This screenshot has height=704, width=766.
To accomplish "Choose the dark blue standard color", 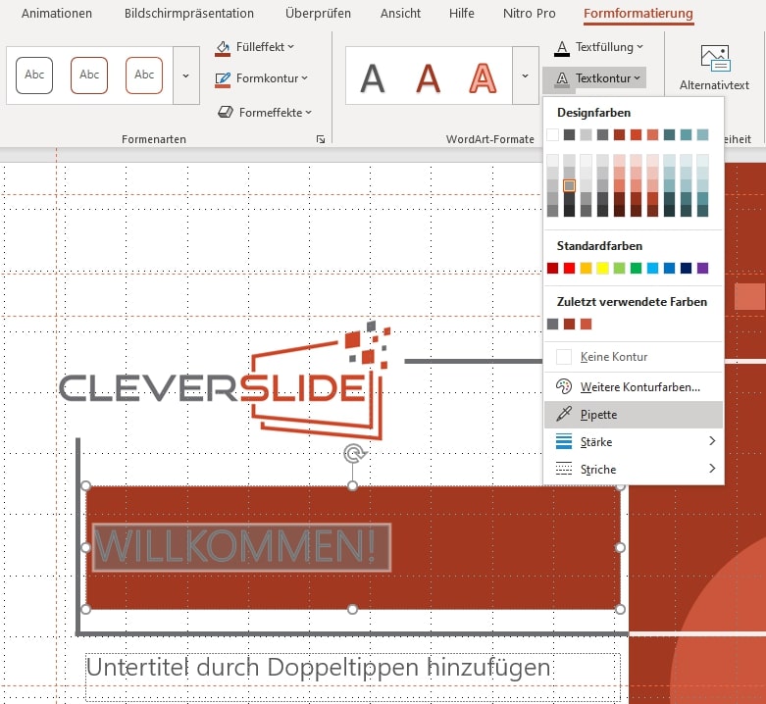I will tap(686, 268).
